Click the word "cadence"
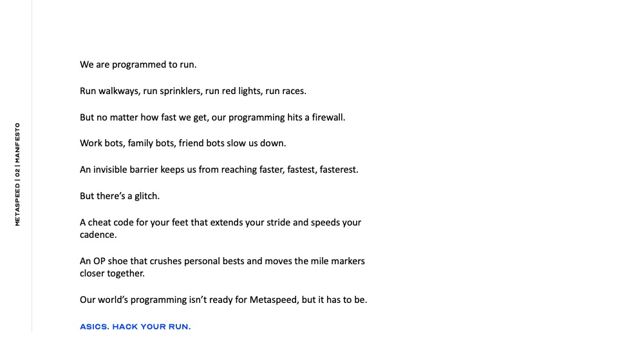The image size is (618, 348). click(x=97, y=235)
